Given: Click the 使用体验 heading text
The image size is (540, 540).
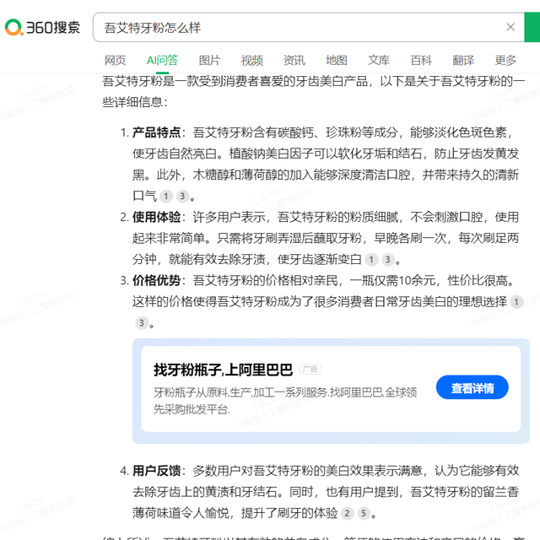Looking at the screenshot, I should (x=157, y=218).
